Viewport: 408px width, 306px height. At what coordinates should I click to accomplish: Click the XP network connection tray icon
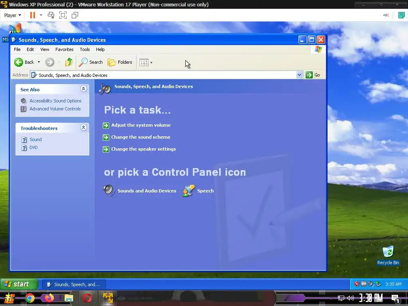tap(379, 284)
